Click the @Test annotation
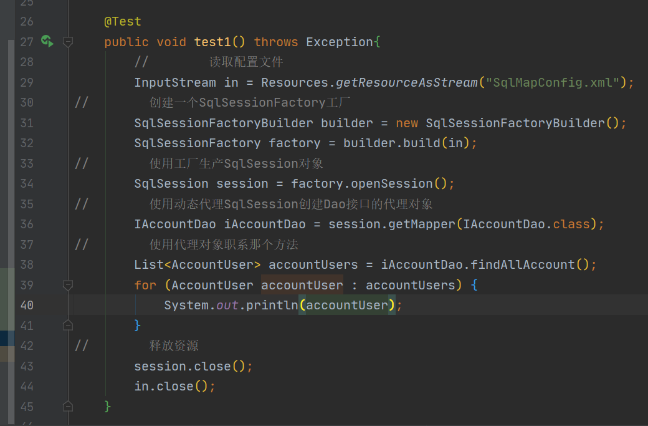648x426 pixels. tap(123, 21)
